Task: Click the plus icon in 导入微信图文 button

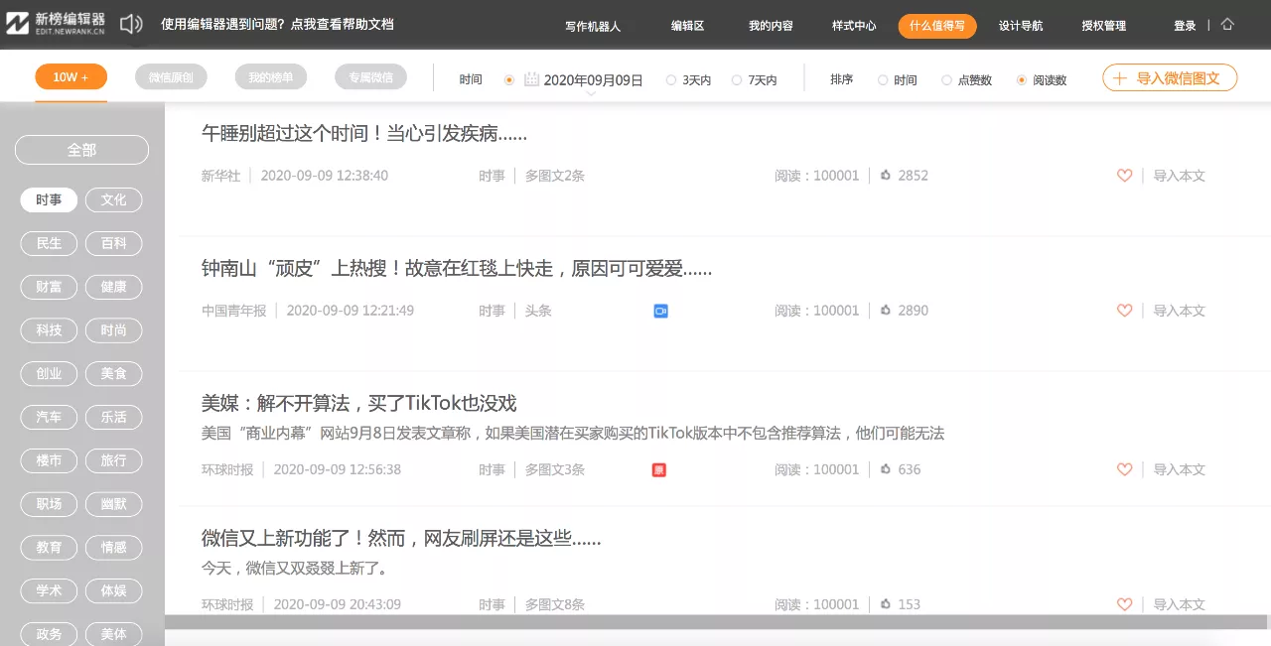Action: pos(1120,78)
